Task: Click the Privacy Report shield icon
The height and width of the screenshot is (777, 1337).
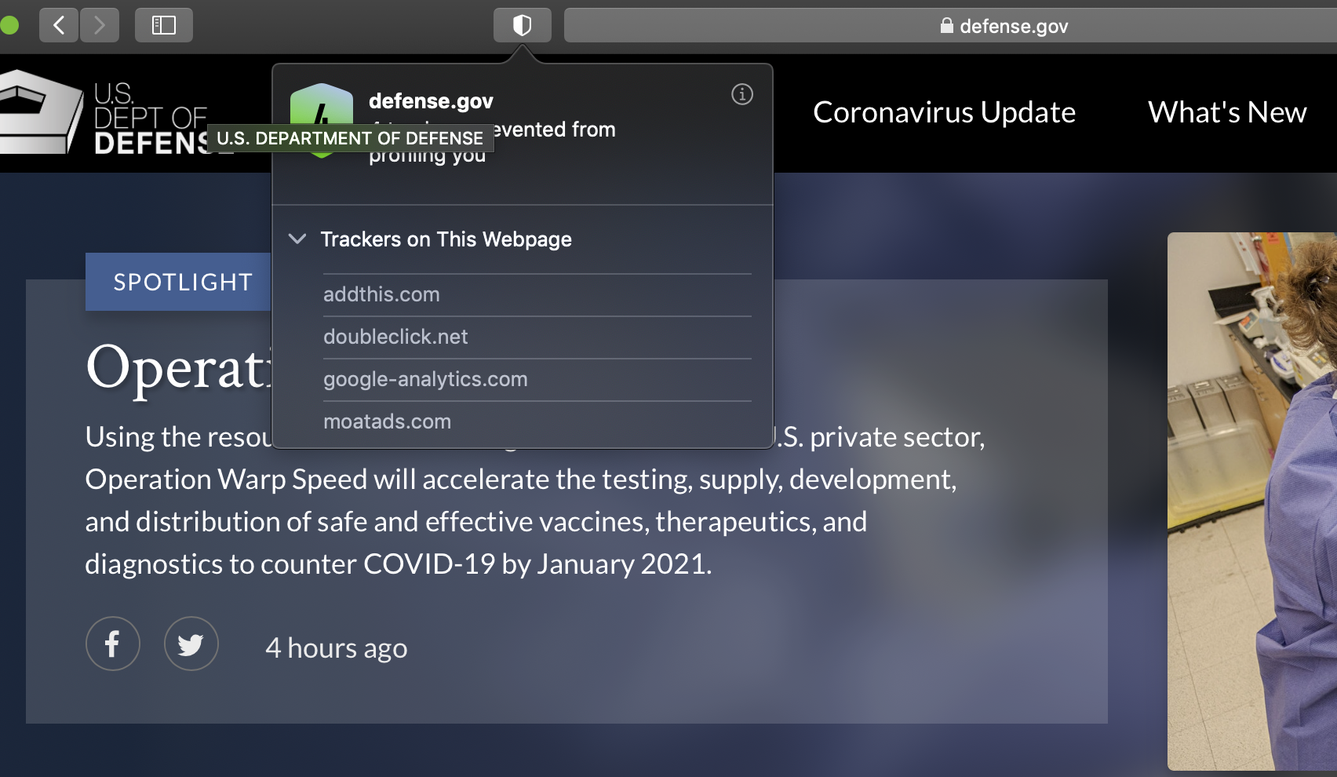Action: click(523, 25)
